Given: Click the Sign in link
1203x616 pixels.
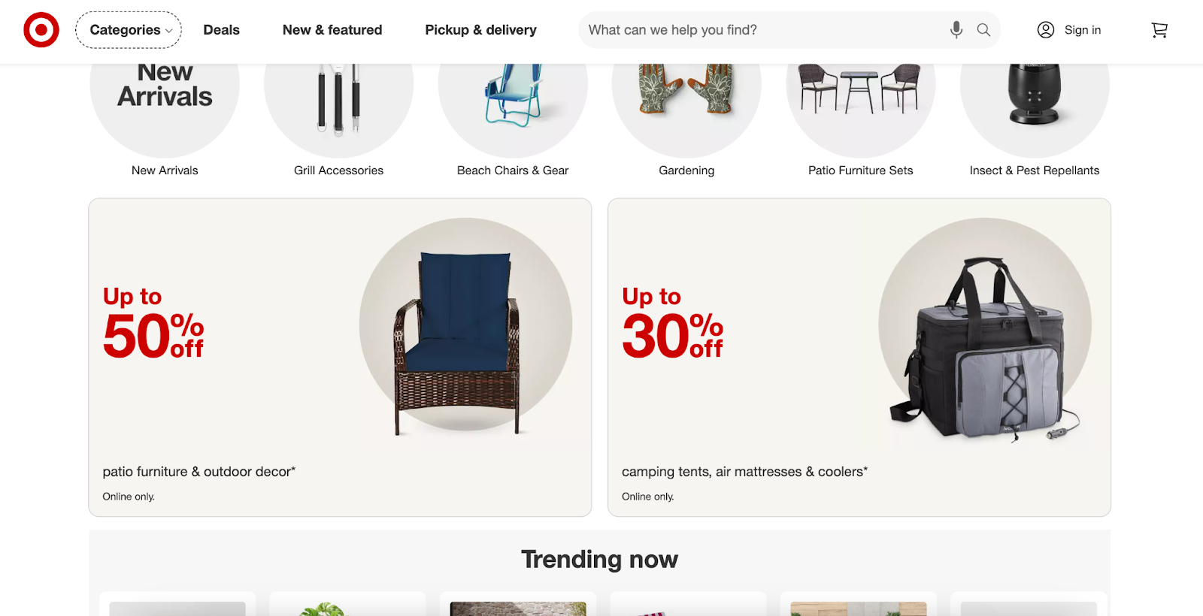Looking at the screenshot, I should pyautogui.click(x=1083, y=30).
